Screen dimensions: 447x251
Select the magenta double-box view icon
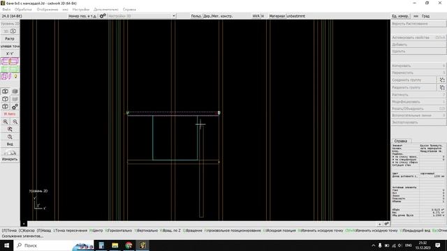coord(10,61)
